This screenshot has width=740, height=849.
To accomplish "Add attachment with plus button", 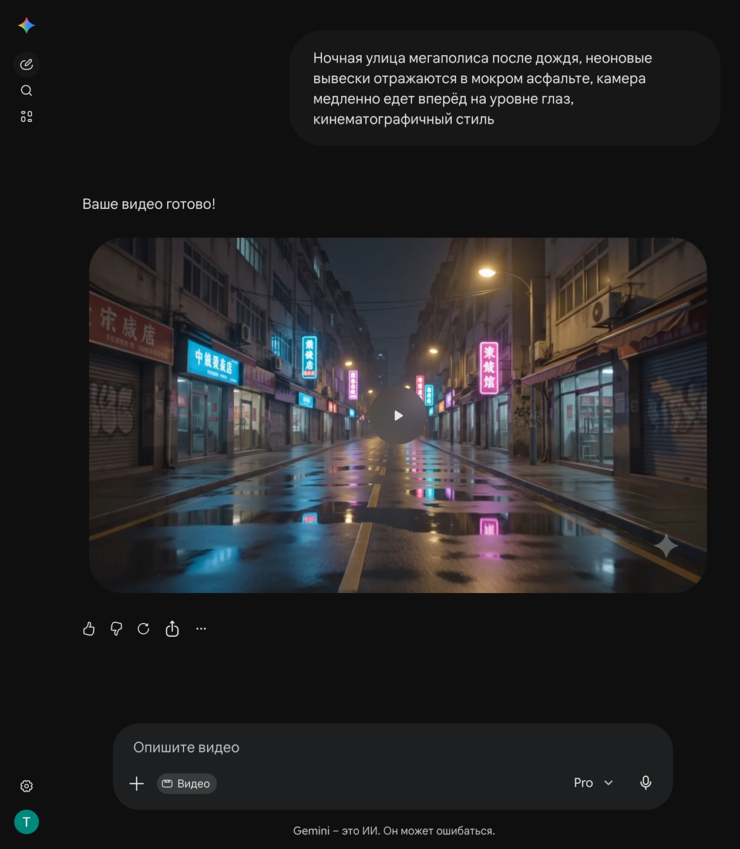I will tap(136, 784).
